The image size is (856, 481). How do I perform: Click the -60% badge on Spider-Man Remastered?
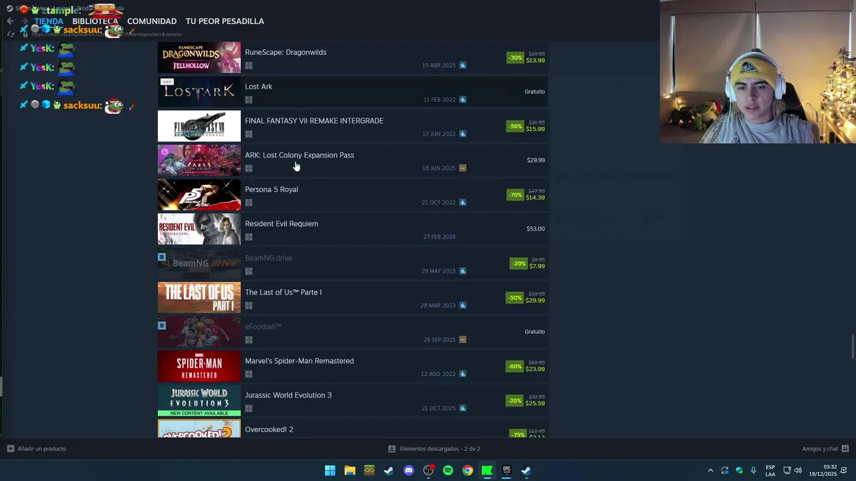(x=515, y=366)
